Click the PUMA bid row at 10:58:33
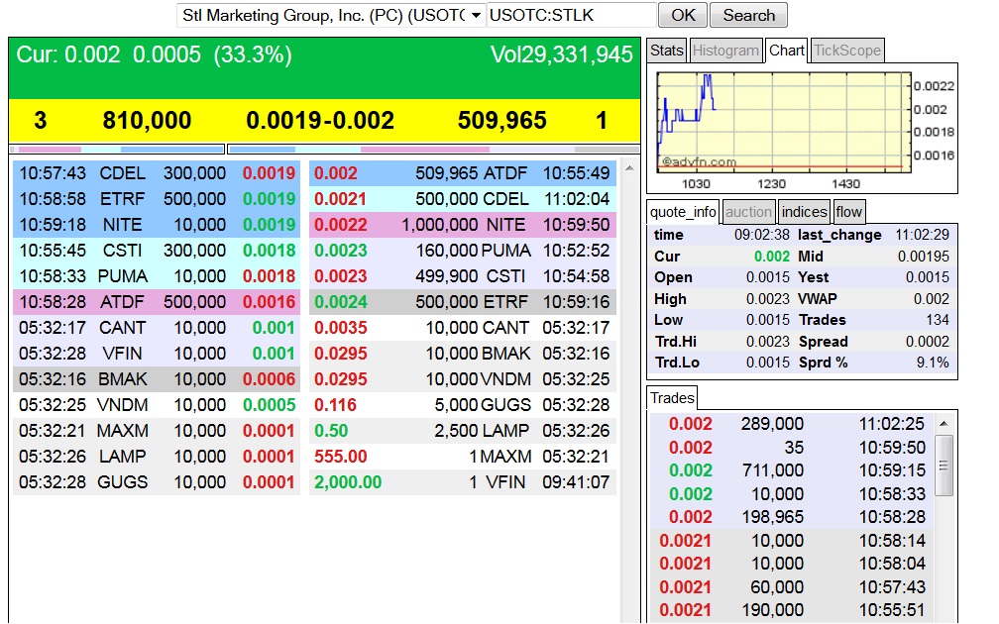 pyautogui.click(x=157, y=276)
